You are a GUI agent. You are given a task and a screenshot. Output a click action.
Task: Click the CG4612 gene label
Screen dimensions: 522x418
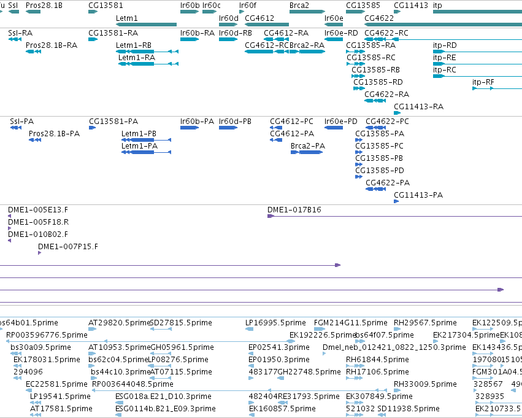tap(259, 18)
